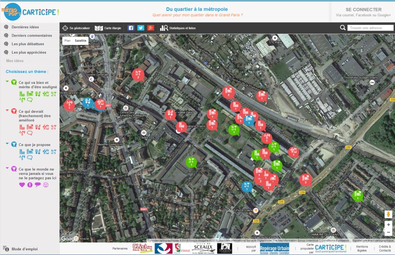Open Mode d'emploi help link
The height and width of the screenshot is (255, 395).
[24, 249]
